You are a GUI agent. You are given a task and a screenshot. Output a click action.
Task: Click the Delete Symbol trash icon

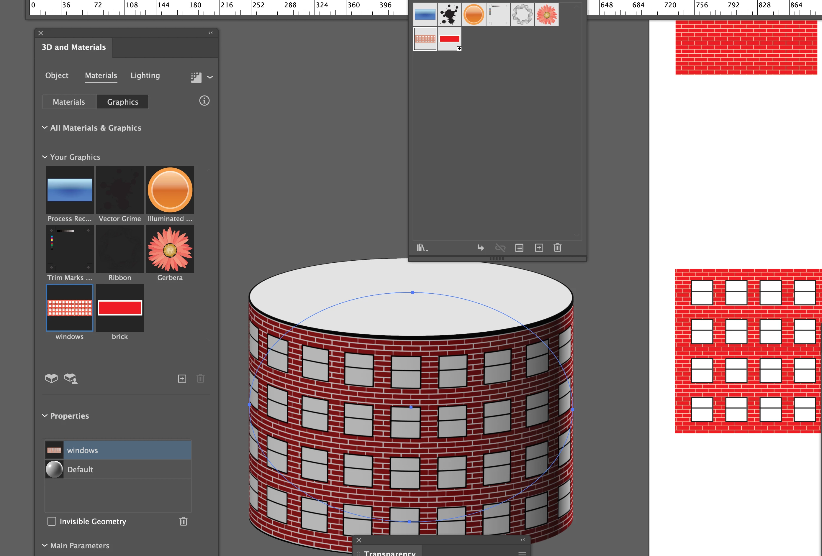click(x=557, y=248)
